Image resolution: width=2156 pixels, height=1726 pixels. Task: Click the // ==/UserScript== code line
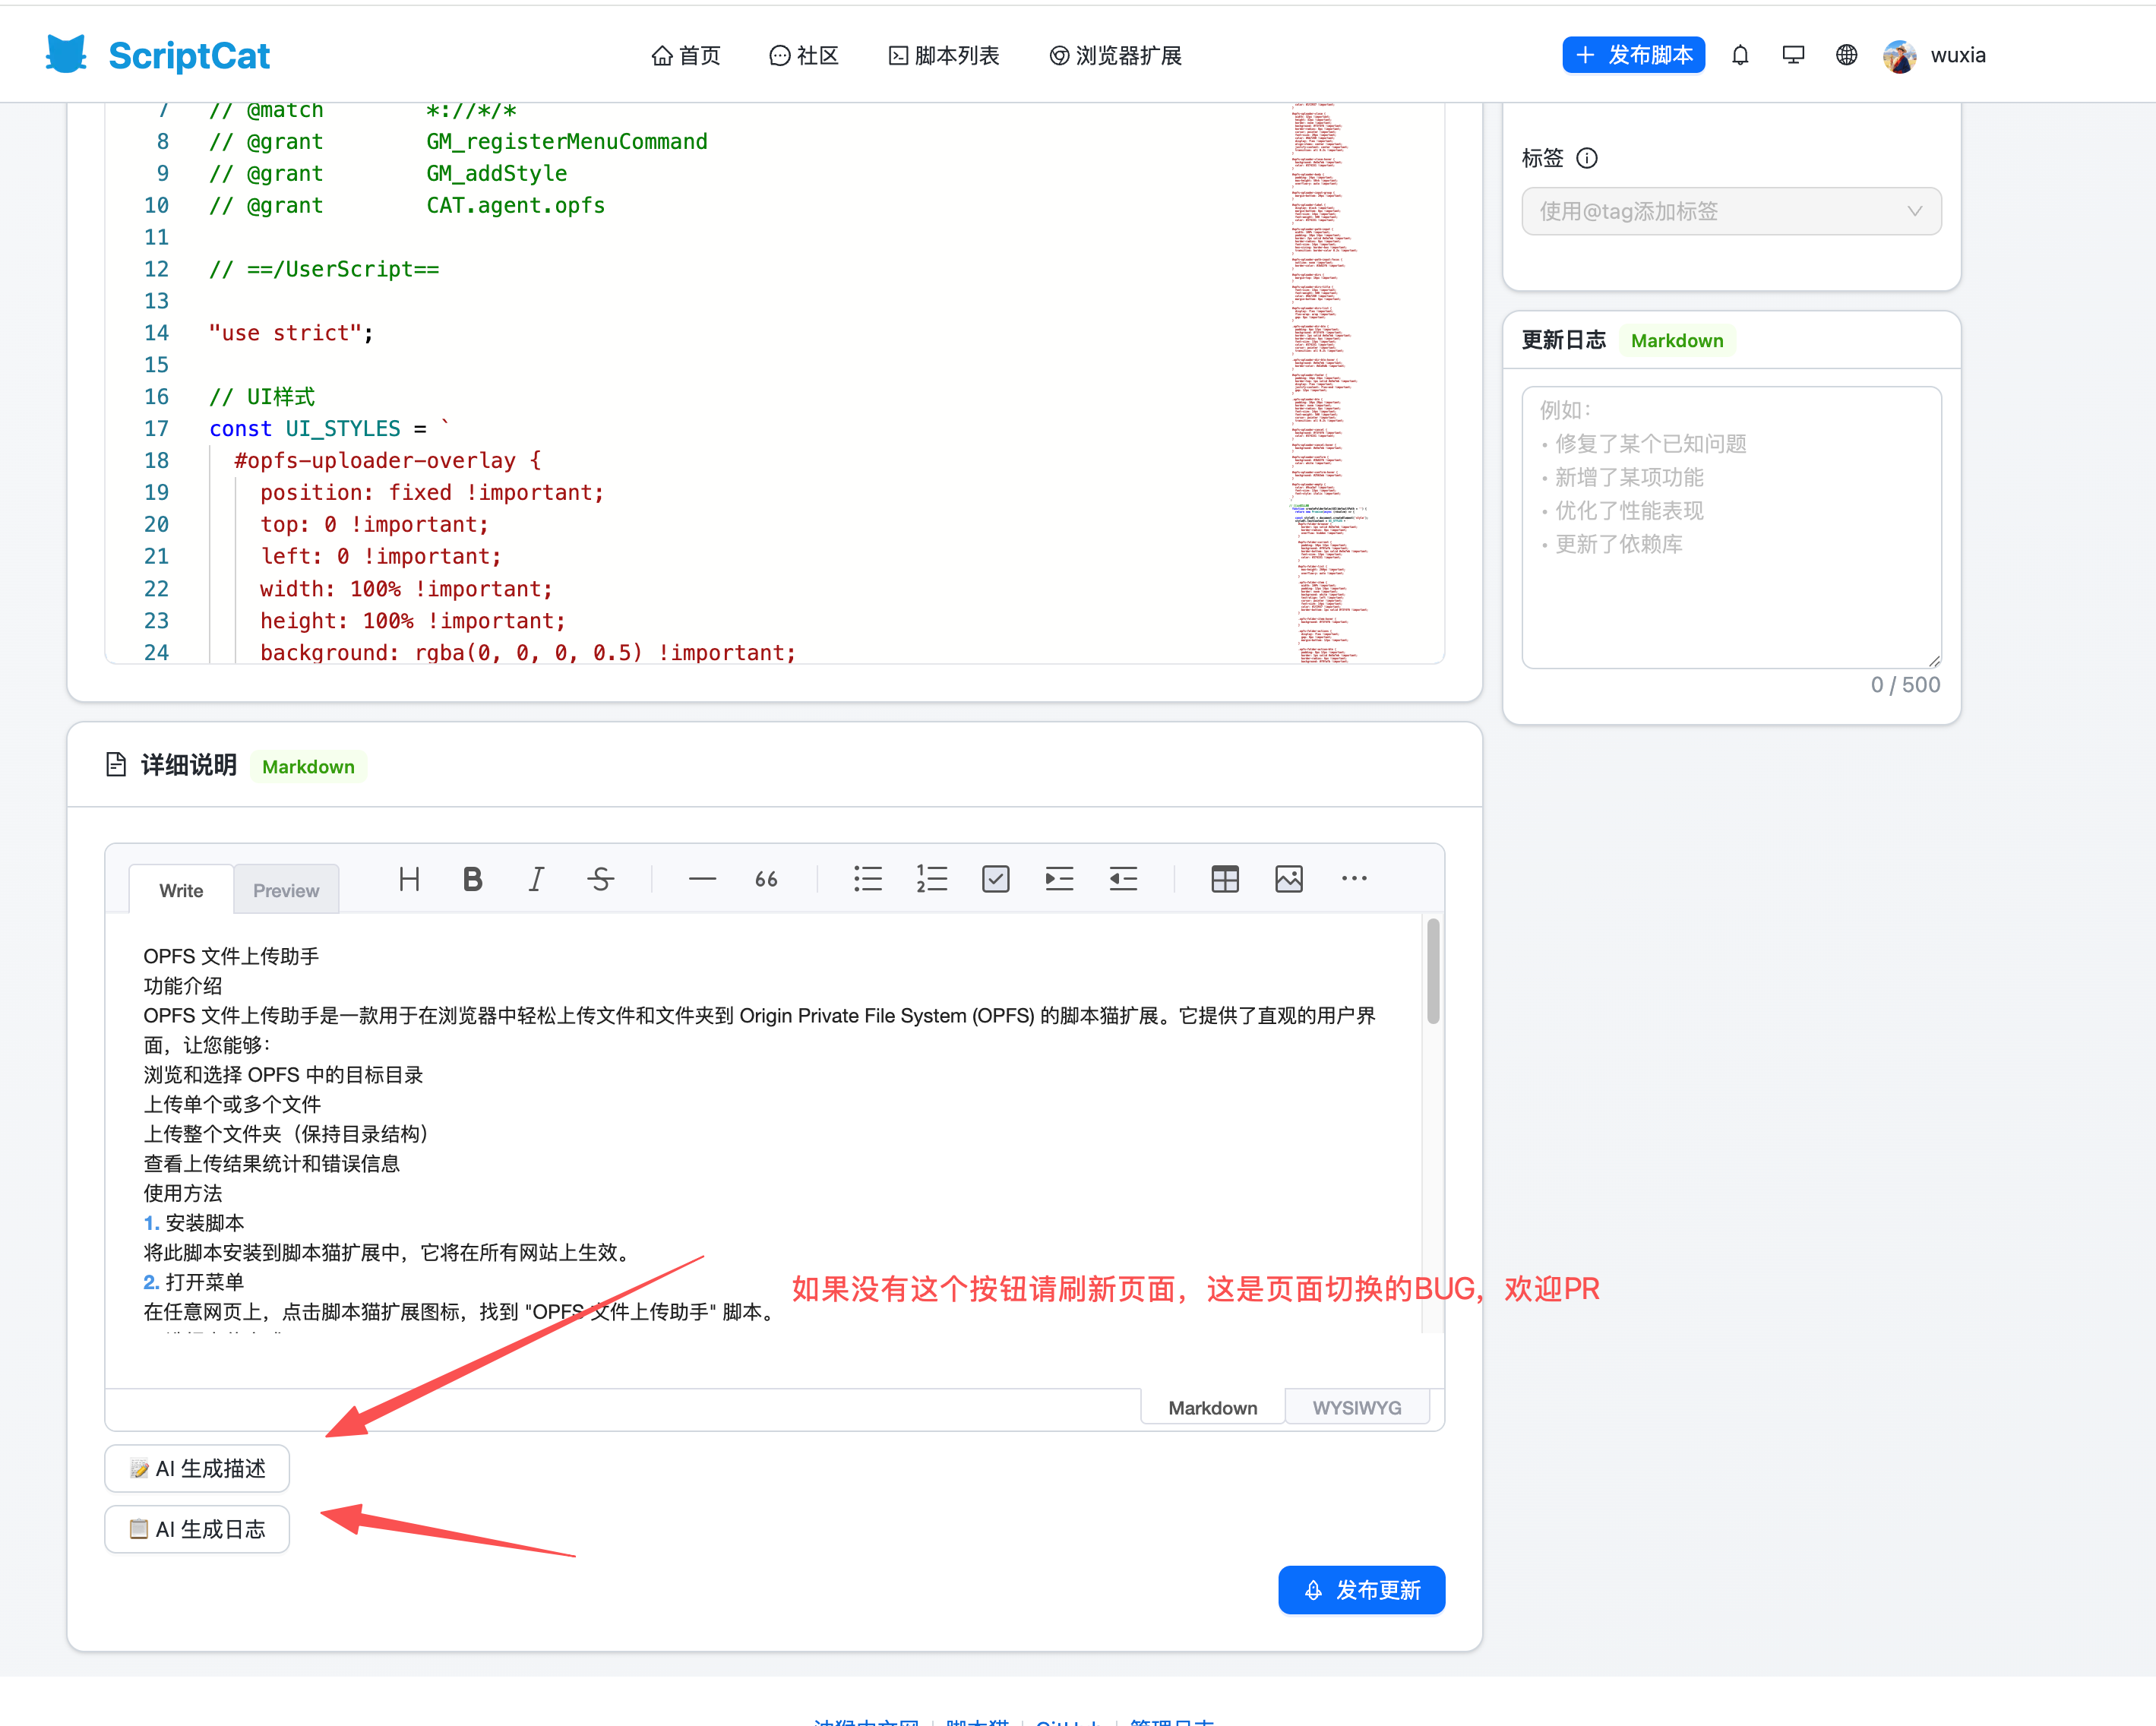coord(324,270)
